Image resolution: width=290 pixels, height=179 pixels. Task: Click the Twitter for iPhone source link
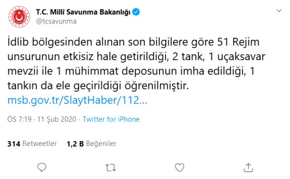tap(111, 119)
